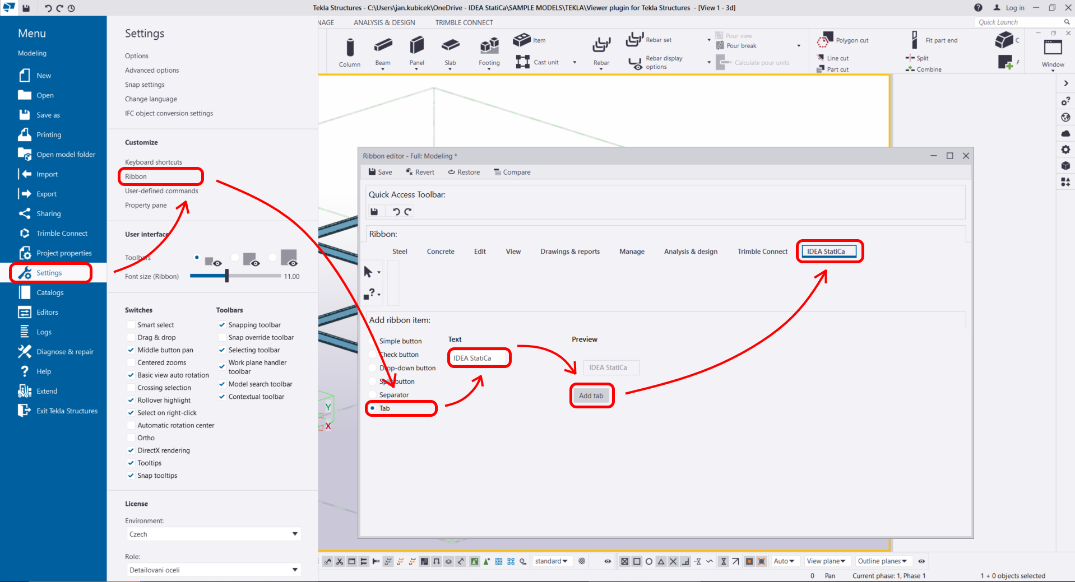Switch to the Concrete tab in the Ribbon editor

440,251
